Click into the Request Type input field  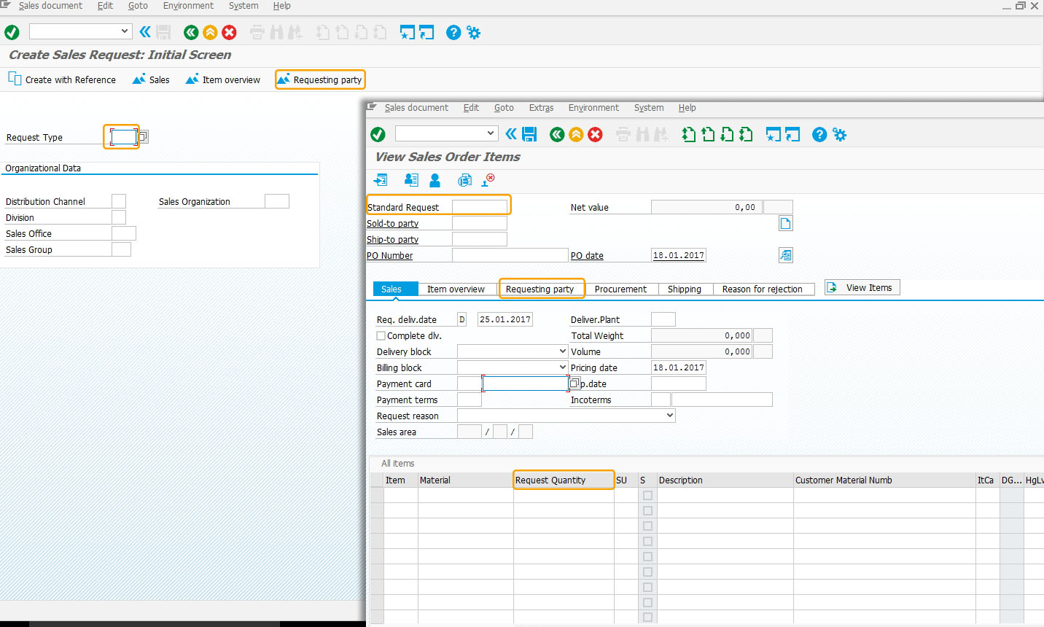[x=123, y=136]
